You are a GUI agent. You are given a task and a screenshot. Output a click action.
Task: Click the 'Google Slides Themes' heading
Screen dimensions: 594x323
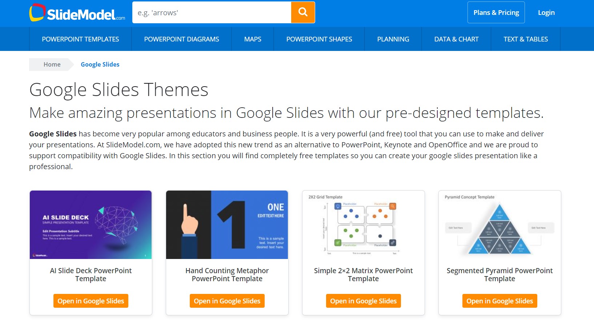(119, 89)
